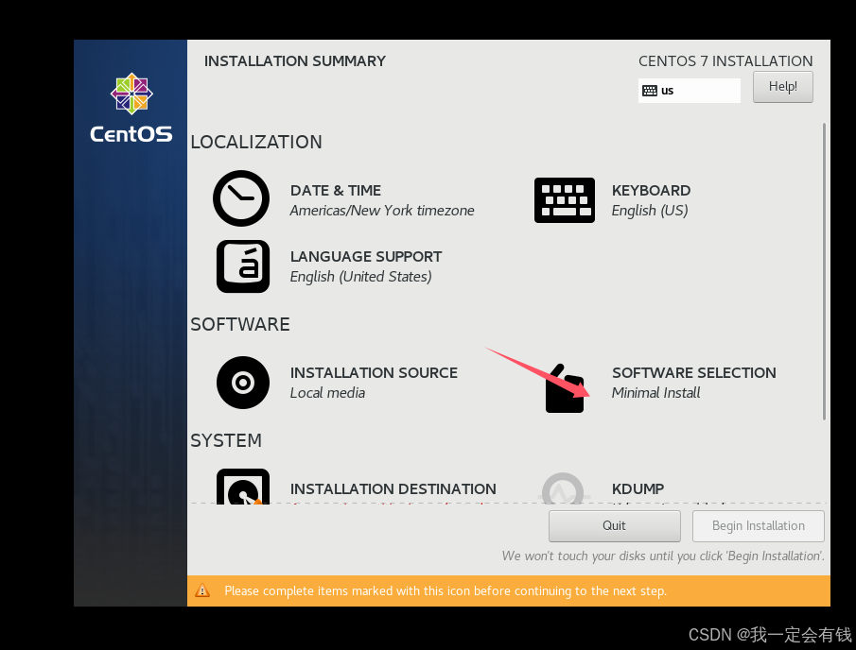
Task: Select the KDUMP label
Action: coord(638,488)
